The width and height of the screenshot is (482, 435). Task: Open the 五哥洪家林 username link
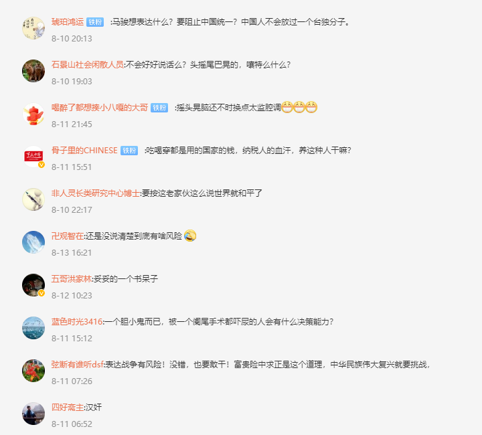72,279
